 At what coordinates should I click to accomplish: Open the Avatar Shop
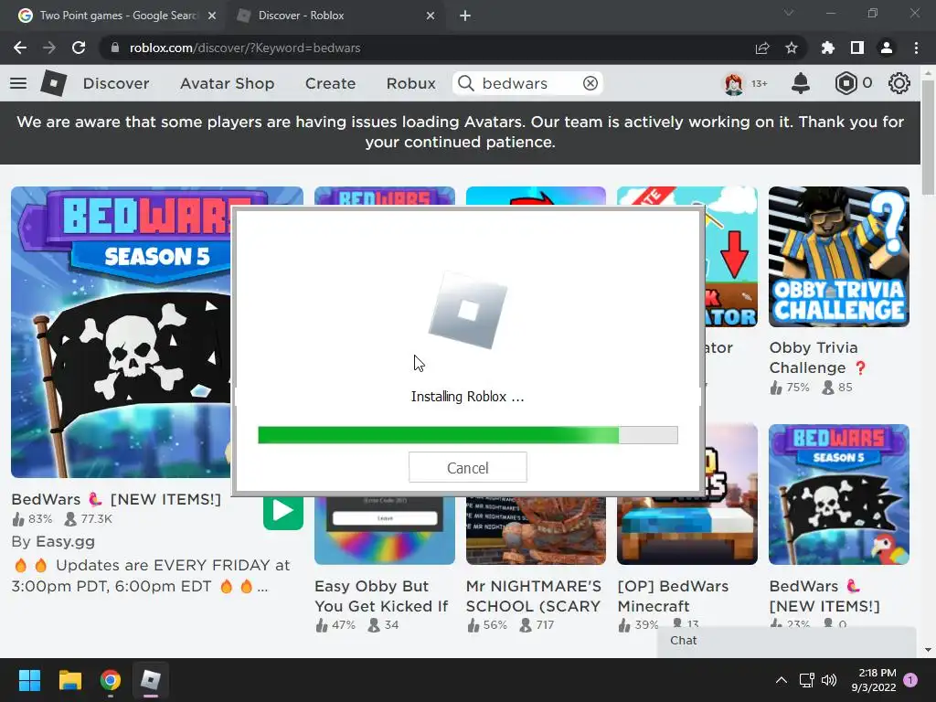point(227,83)
